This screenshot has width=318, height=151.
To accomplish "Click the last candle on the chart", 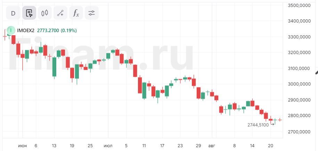I will coord(279,120).
